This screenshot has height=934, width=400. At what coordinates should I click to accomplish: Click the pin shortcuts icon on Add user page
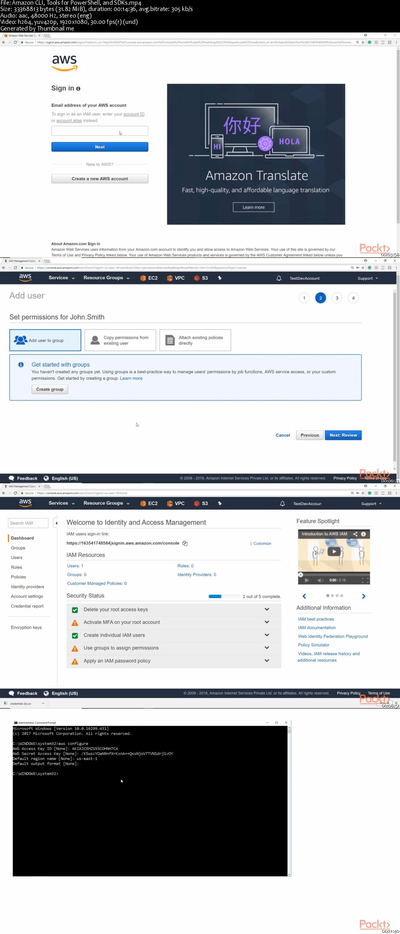click(220, 278)
